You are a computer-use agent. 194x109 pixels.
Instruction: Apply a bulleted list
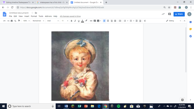click(131, 21)
